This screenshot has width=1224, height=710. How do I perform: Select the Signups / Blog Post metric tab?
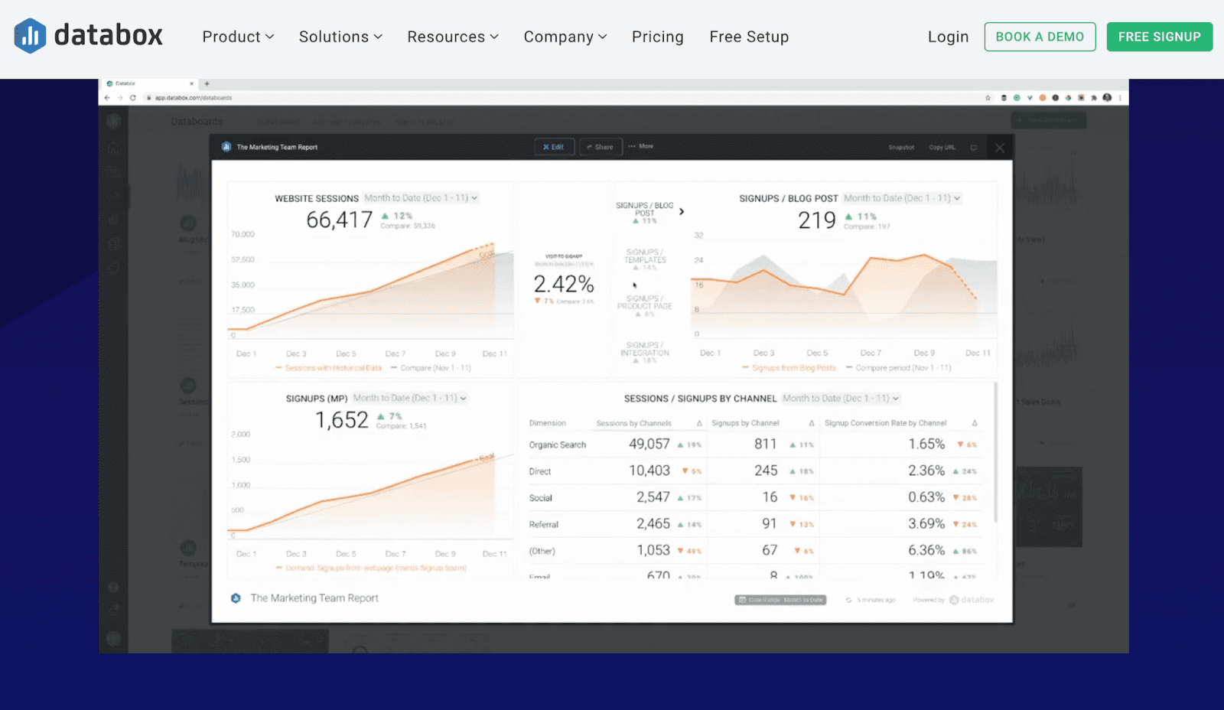pyautogui.click(x=645, y=213)
